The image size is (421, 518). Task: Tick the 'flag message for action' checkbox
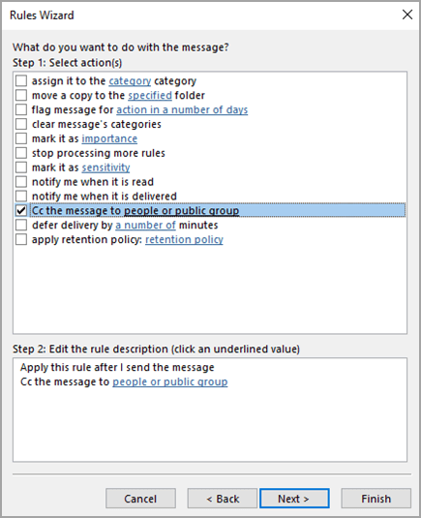point(21,109)
